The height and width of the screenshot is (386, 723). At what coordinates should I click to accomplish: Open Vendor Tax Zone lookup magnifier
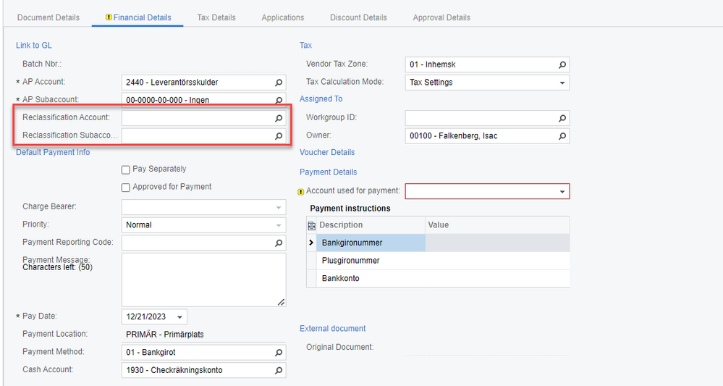(x=562, y=64)
